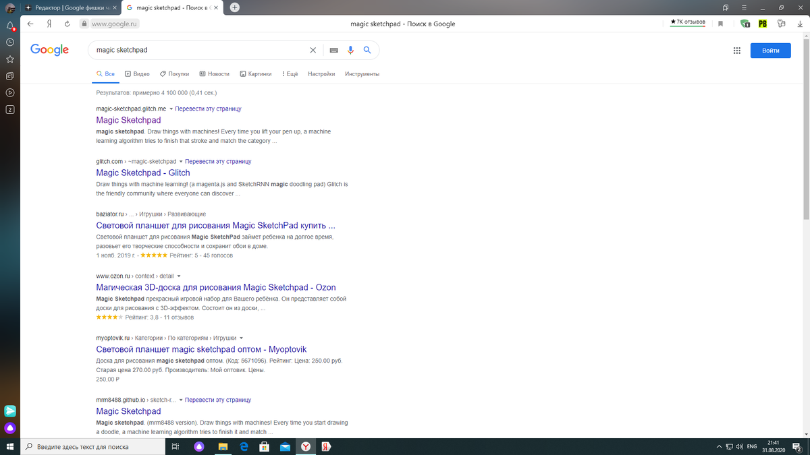Expand arrow next to mrm8488.github.io result
This screenshot has width=810, height=455.
[181, 400]
